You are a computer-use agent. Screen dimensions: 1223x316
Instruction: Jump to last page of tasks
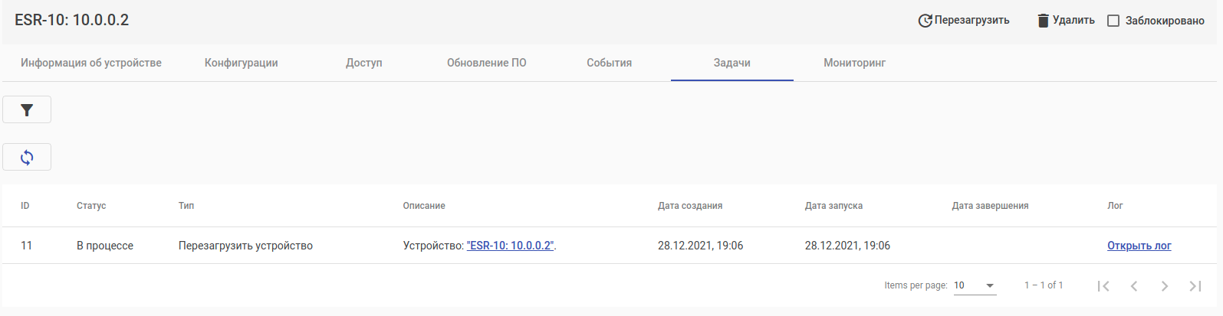pos(1195,285)
